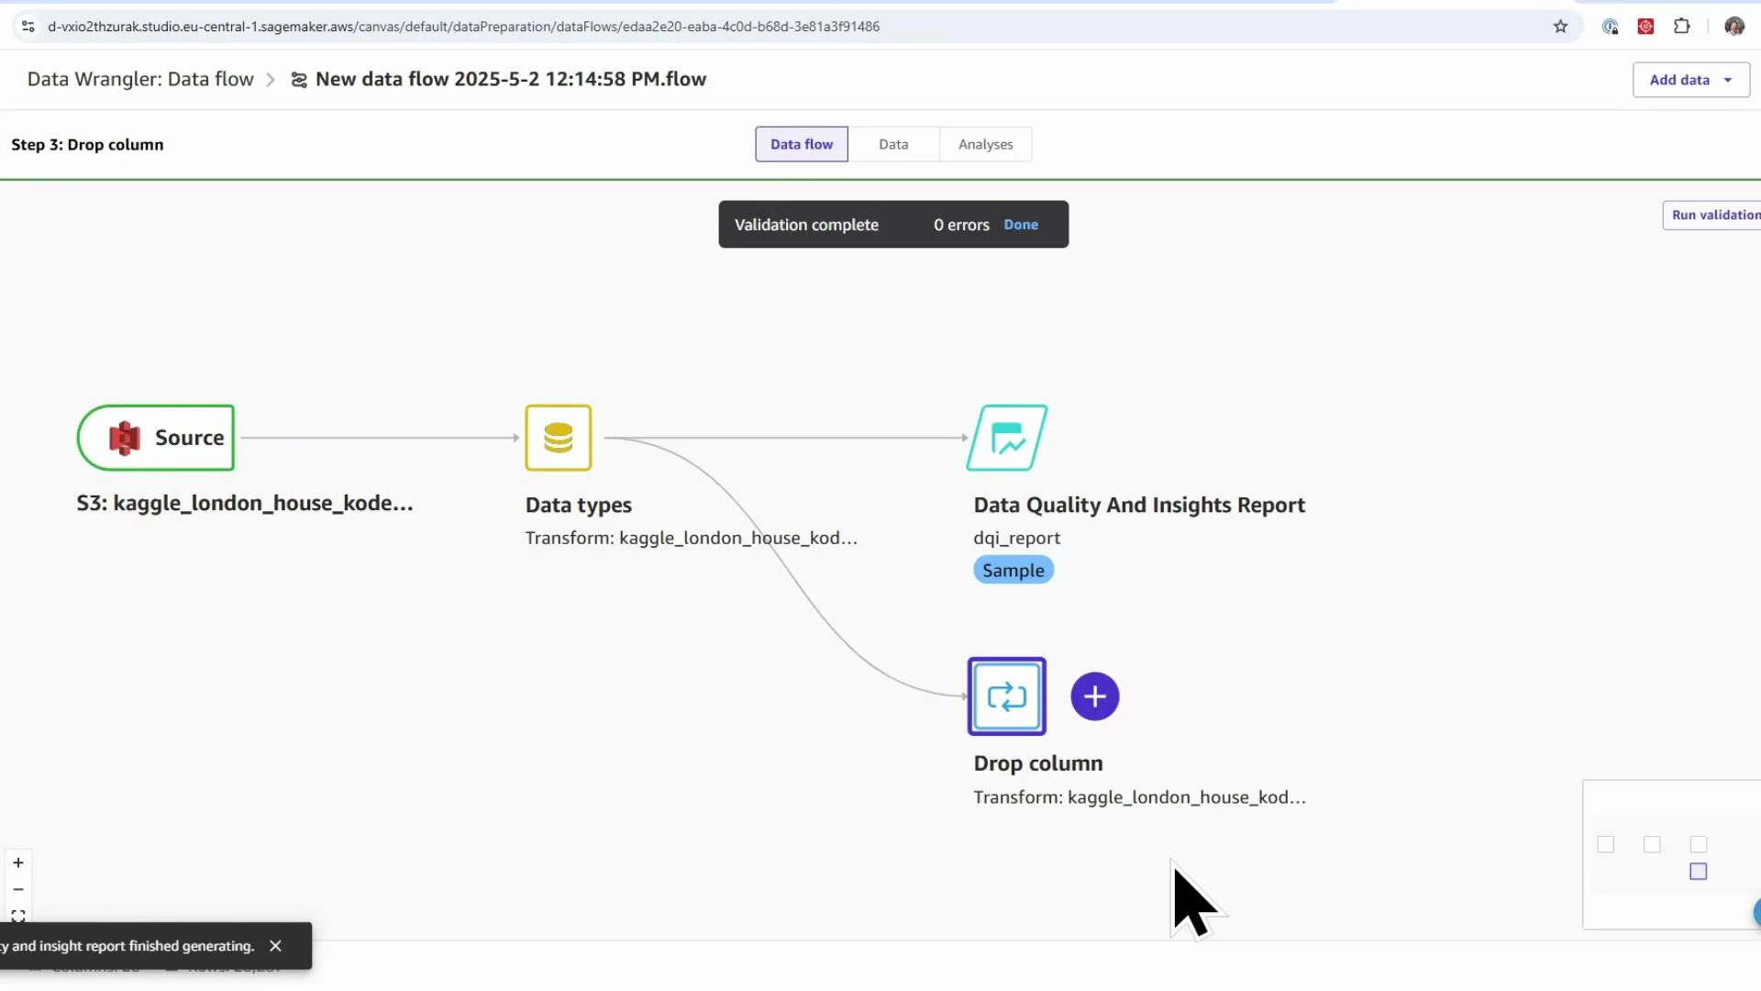The height and width of the screenshot is (991, 1761).
Task: Select the S3 Source node icon
Action: pyautogui.click(x=125, y=438)
